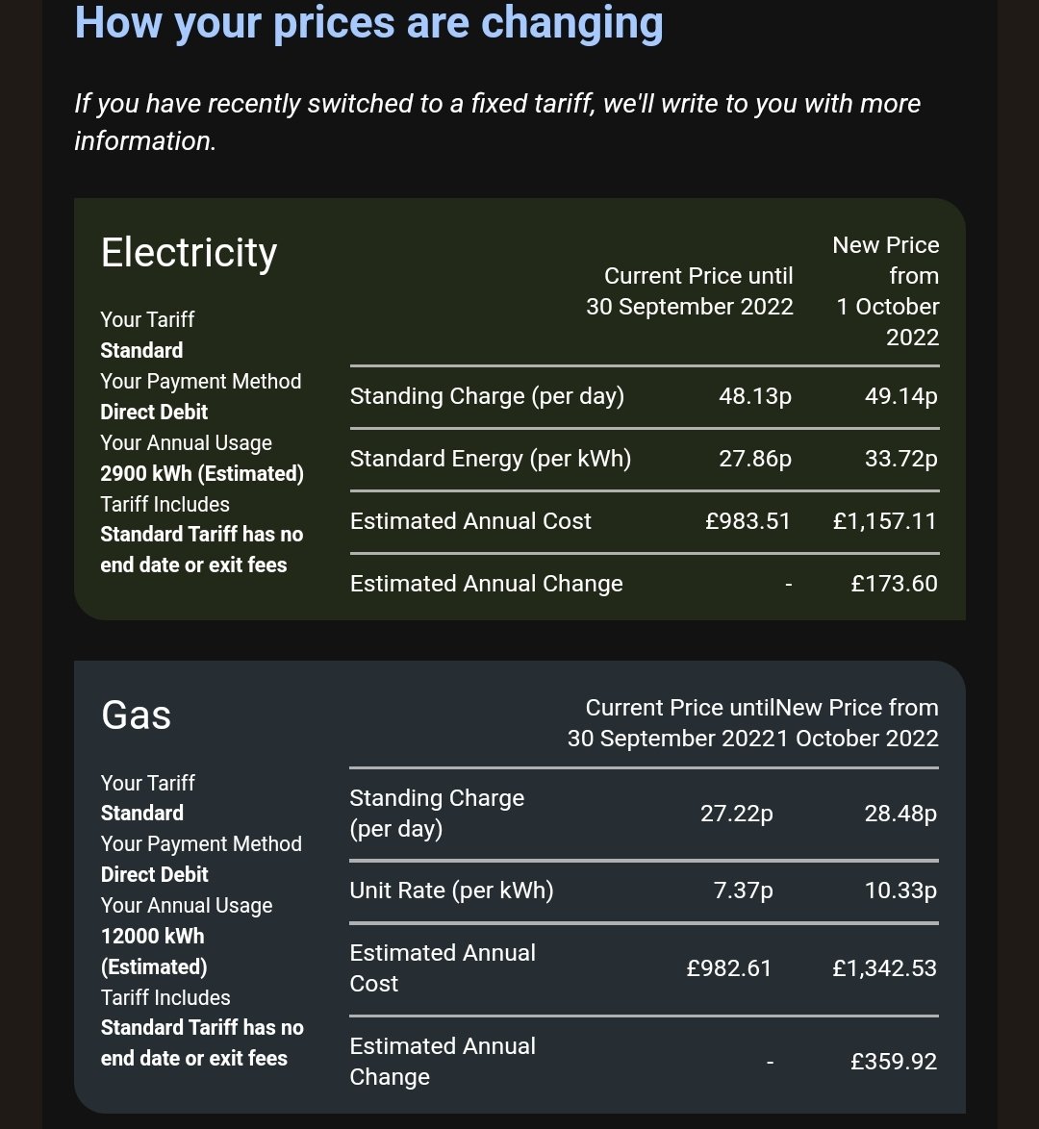
Task: Select electricity estimated annual cost £1,157.11
Action: [884, 521]
